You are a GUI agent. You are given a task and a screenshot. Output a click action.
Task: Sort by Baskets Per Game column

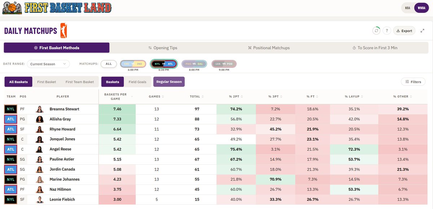pyautogui.click(x=117, y=96)
